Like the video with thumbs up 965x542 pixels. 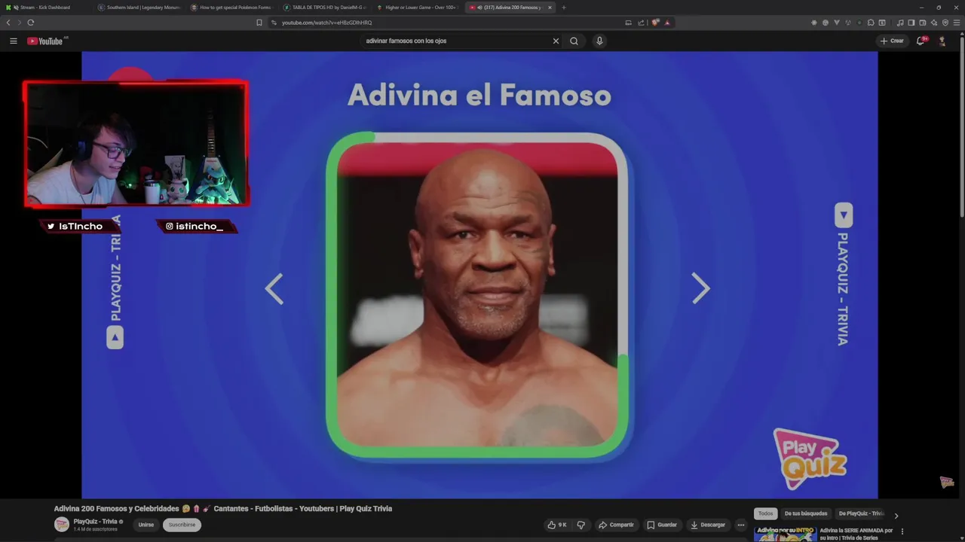click(x=557, y=525)
